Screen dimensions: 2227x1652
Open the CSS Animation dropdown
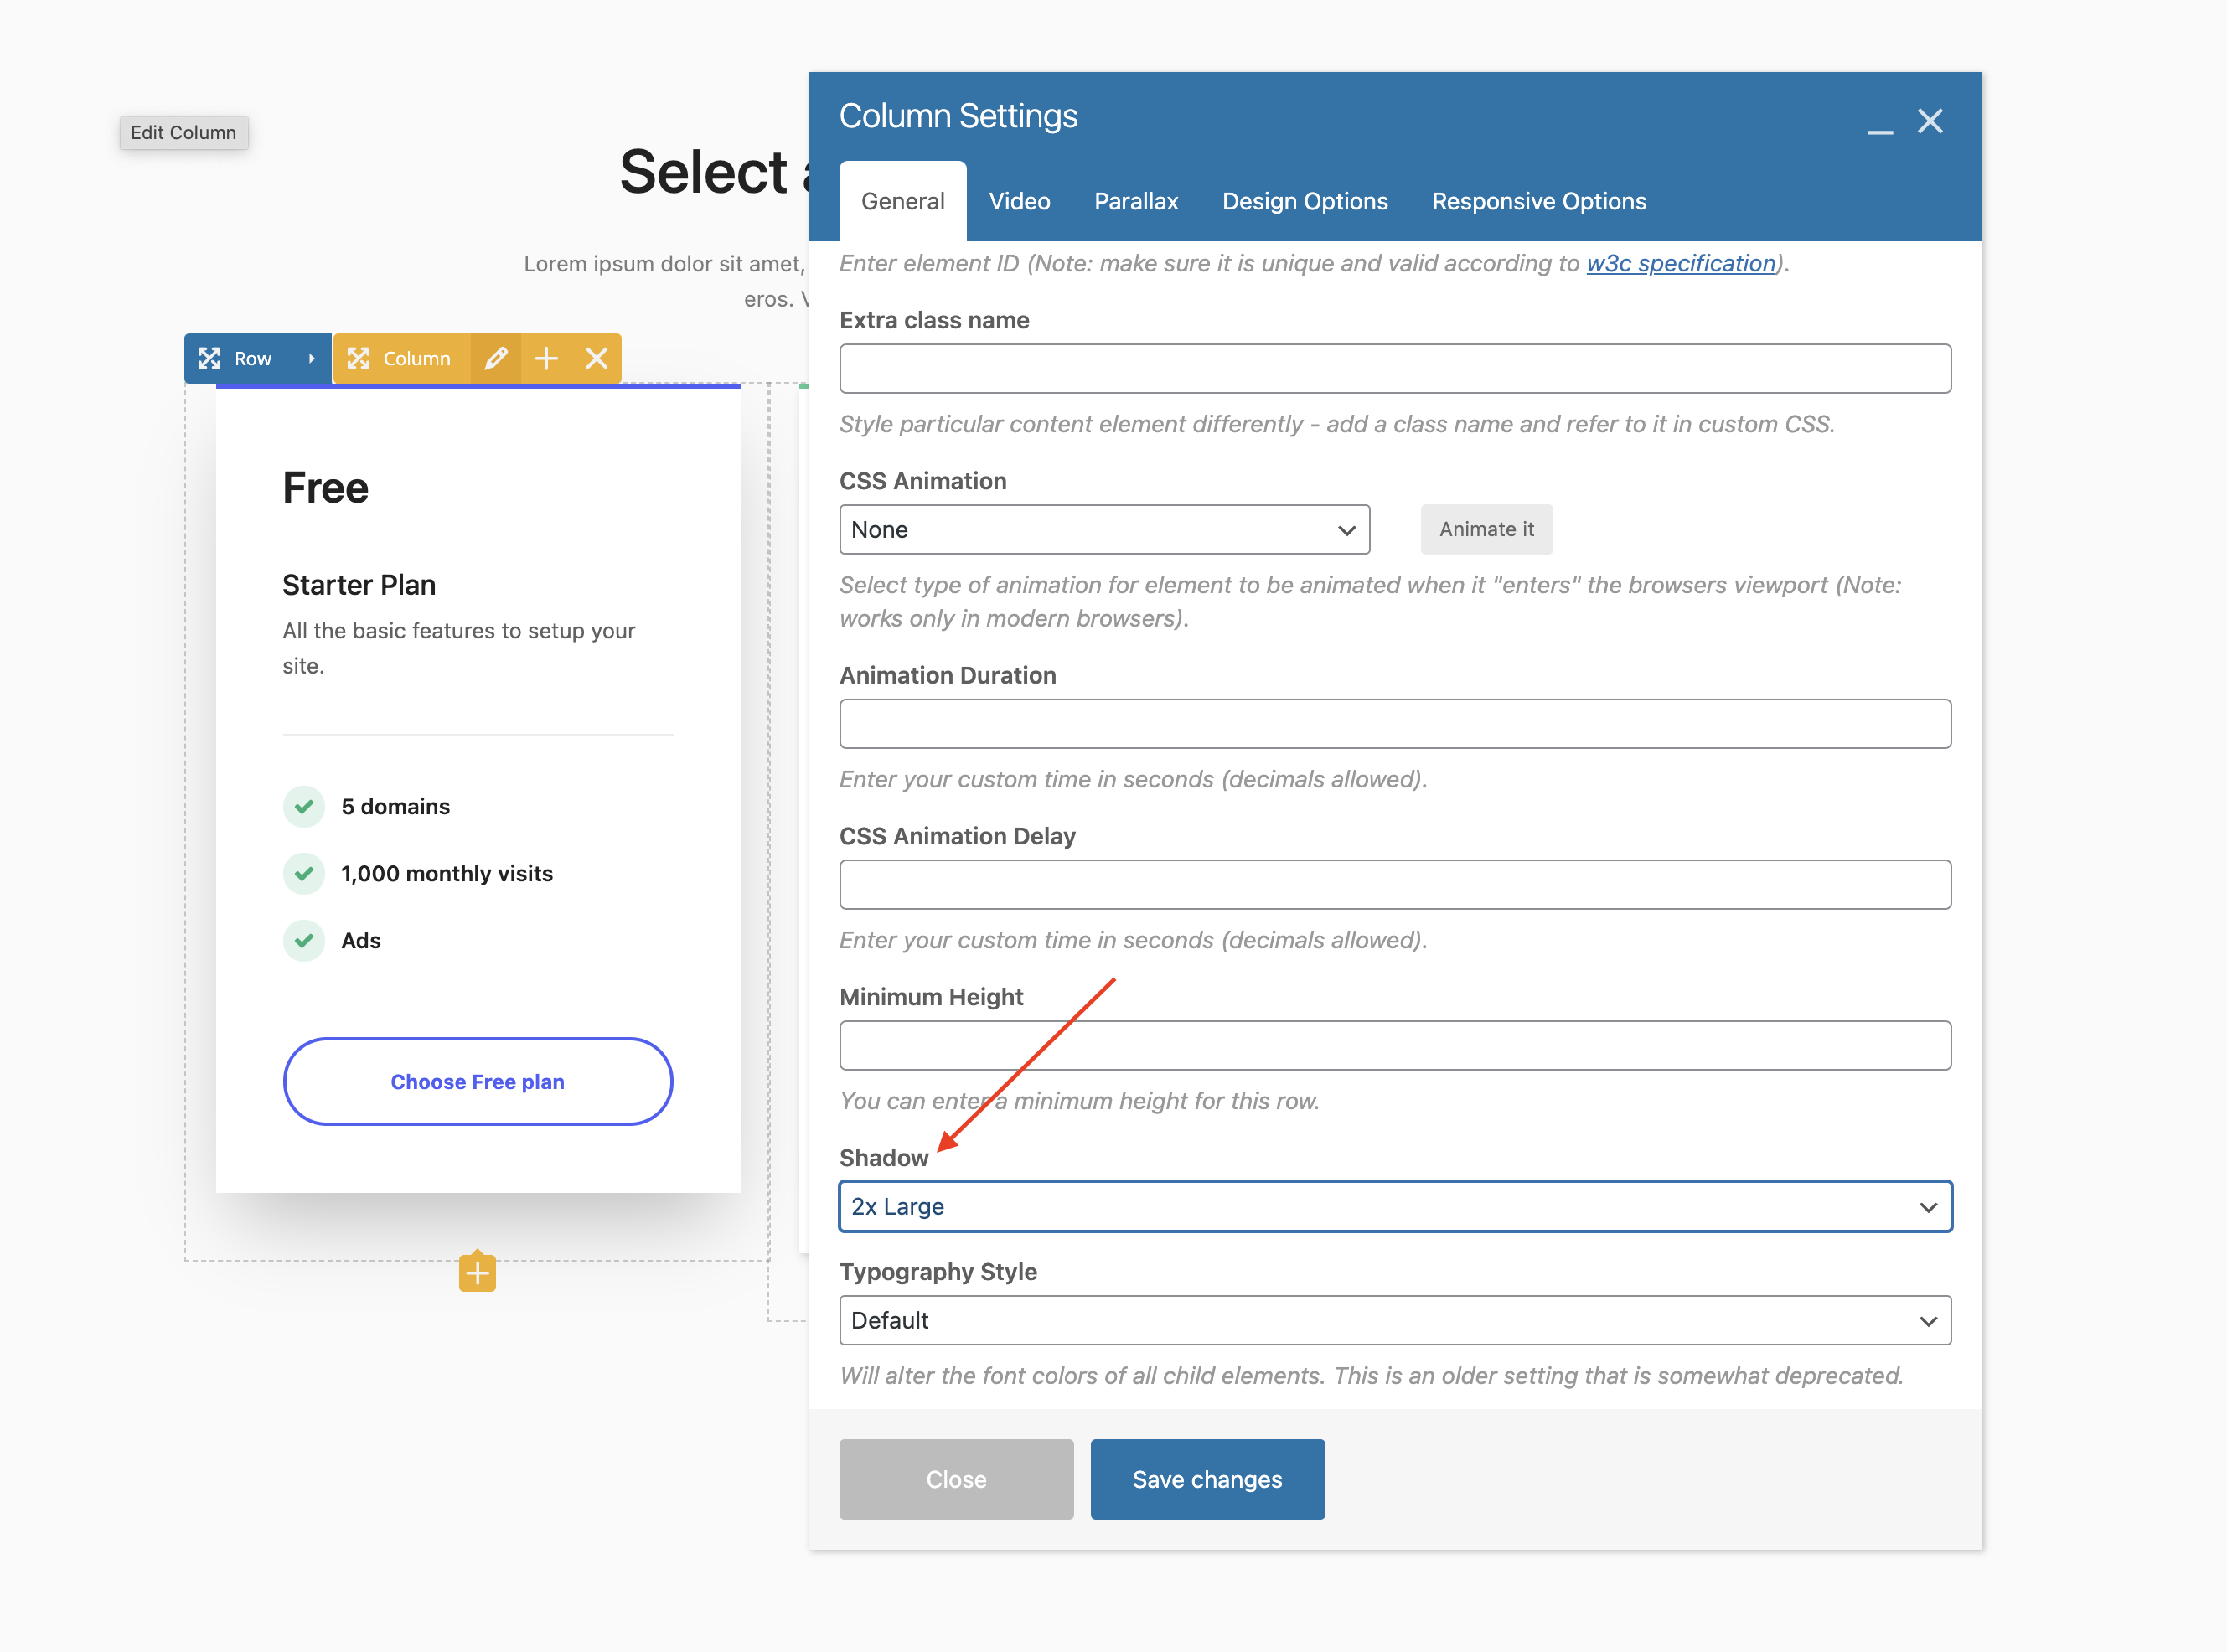[x=1104, y=529]
